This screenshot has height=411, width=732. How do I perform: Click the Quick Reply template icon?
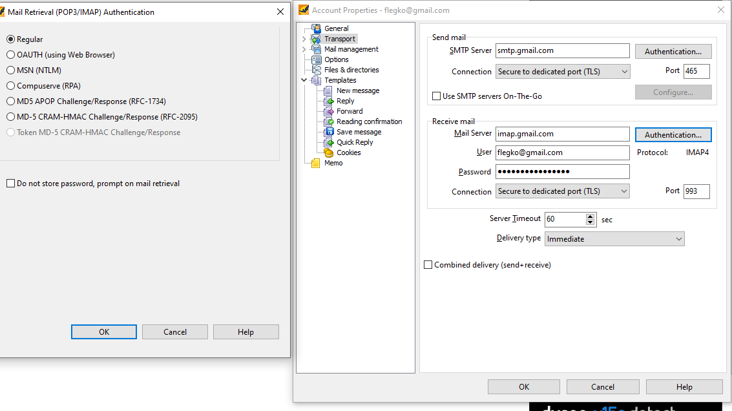(x=328, y=142)
